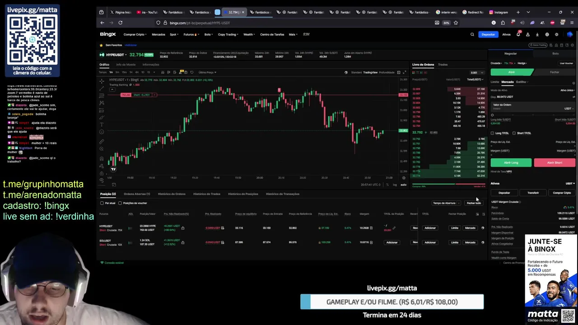Image resolution: width=578 pixels, height=325 pixels.
Task: Close HYPEUSDT position at Mercado
Action: point(470,228)
